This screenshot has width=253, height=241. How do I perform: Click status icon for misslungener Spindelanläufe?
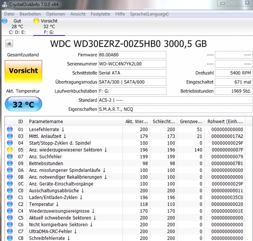[x=10, y=170]
